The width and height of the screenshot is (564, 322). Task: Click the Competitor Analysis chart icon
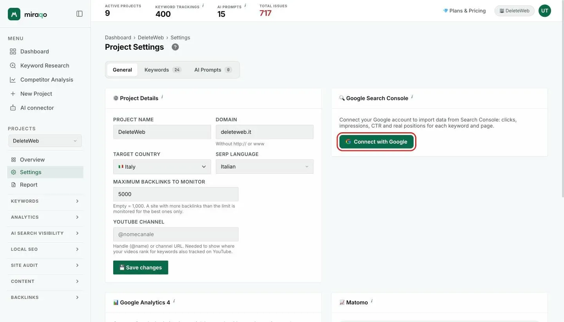pos(13,79)
